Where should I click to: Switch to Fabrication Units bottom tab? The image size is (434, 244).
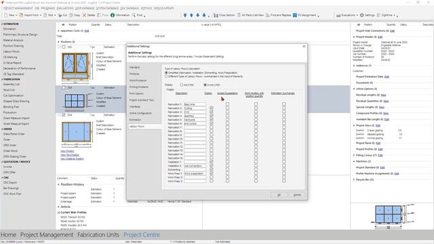(x=98, y=235)
